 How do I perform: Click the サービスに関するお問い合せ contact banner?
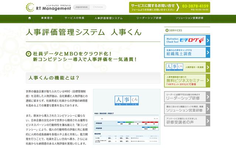pos(170,7)
